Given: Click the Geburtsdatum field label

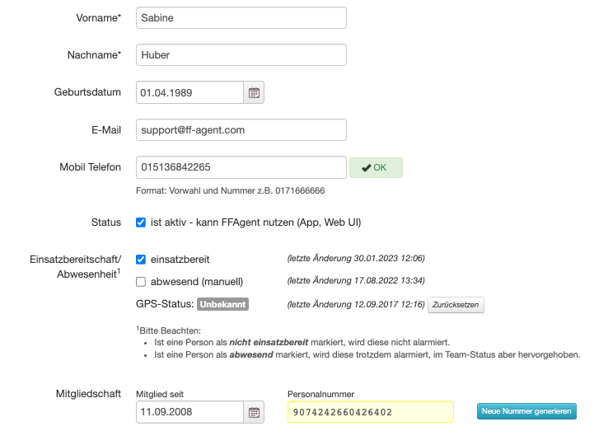Looking at the screenshot, I should (x=87, y=92).
